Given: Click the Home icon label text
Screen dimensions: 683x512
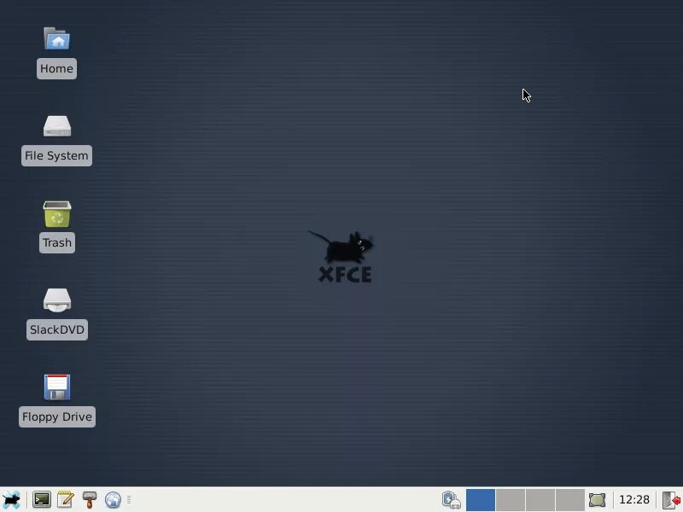Looking at the screenshot, I should (x=56, y=69).
